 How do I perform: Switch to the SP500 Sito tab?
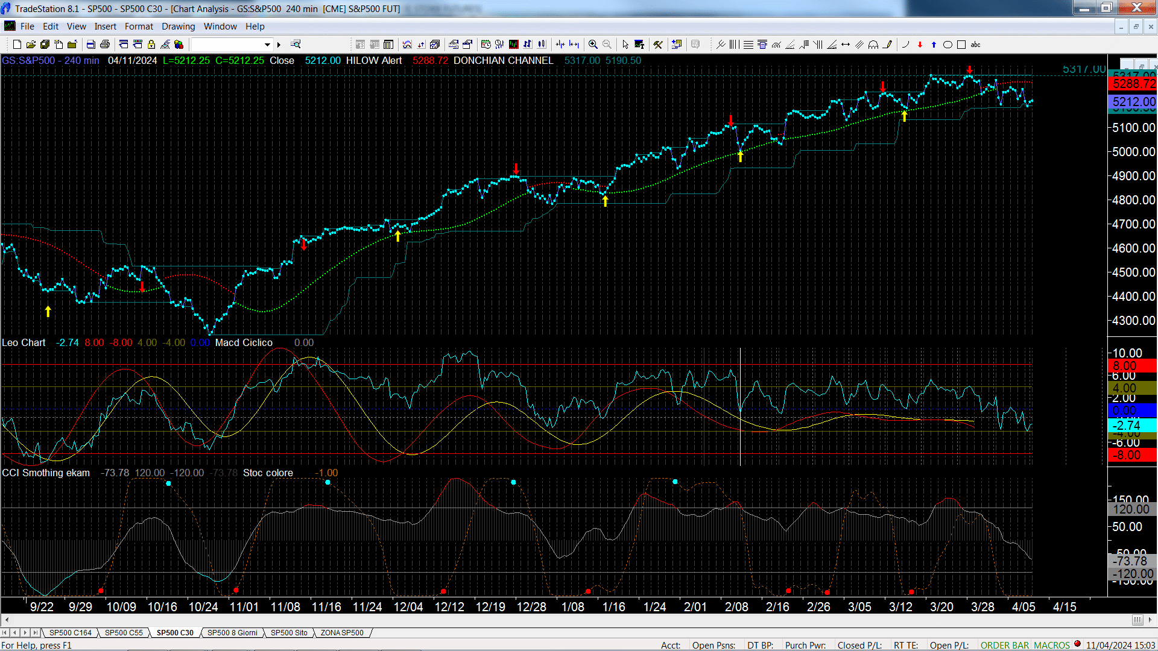pos(289,632)
